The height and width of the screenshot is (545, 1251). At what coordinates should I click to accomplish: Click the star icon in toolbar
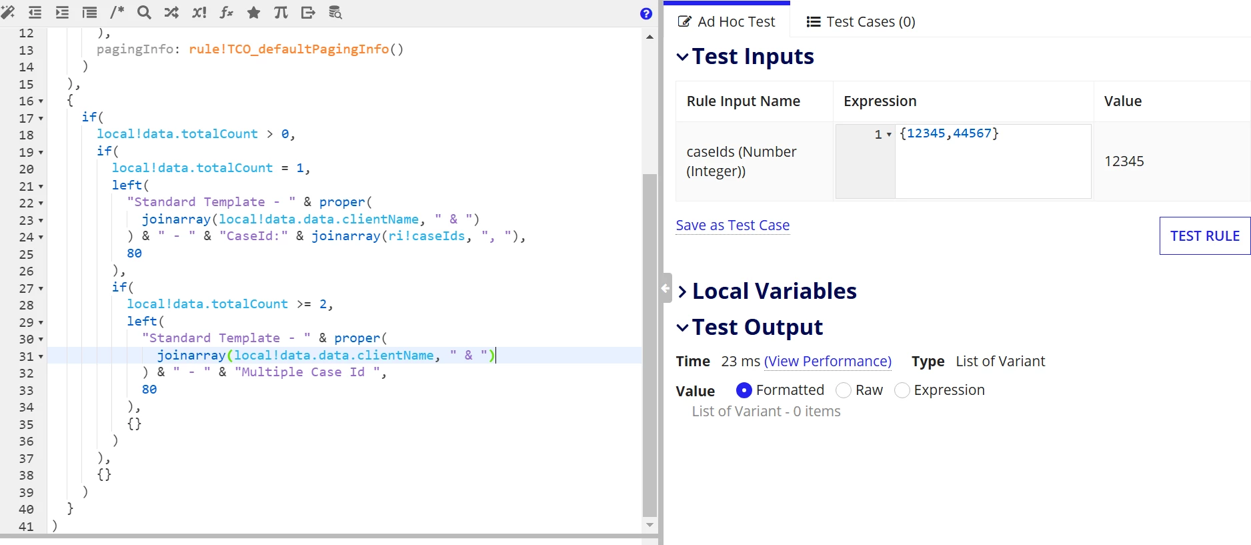(x=253, y=12)
